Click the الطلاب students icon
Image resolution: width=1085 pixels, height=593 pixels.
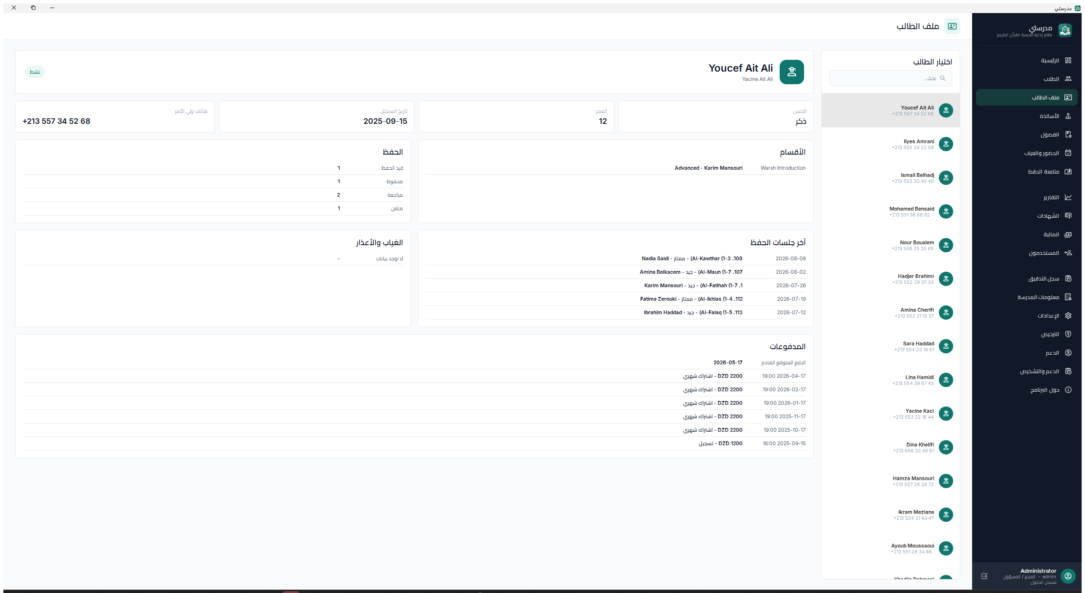click(1068, 79)
